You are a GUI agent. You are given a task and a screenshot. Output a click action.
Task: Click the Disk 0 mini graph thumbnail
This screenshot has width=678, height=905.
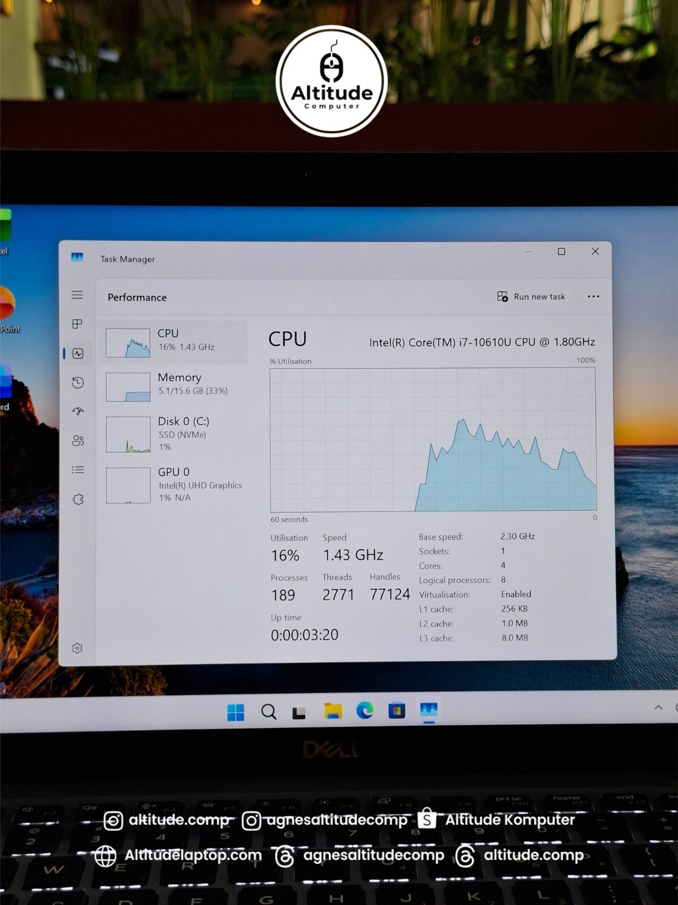point(128,434)
